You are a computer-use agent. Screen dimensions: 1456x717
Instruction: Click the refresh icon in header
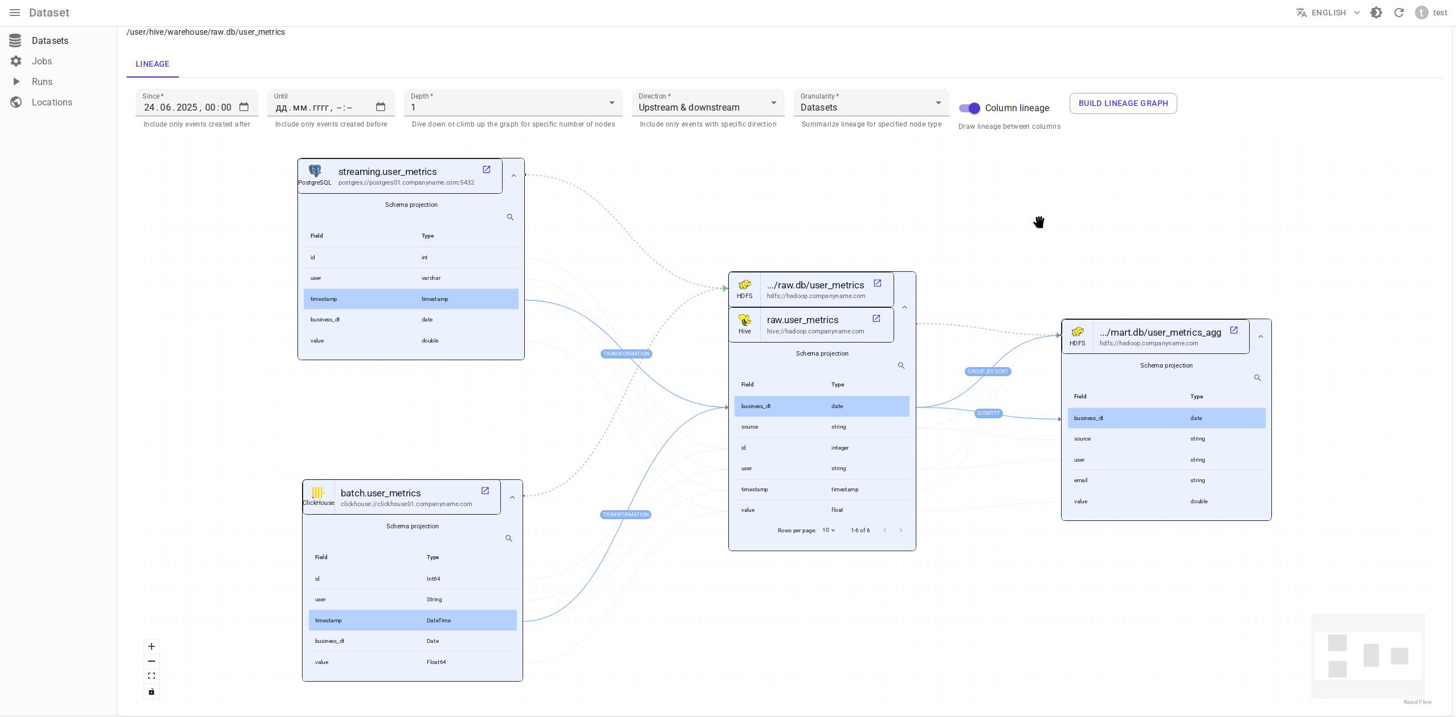point(1399,13)
